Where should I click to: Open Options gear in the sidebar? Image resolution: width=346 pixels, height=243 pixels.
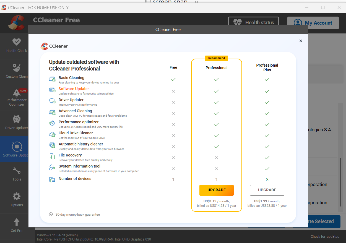click(17, 197)
